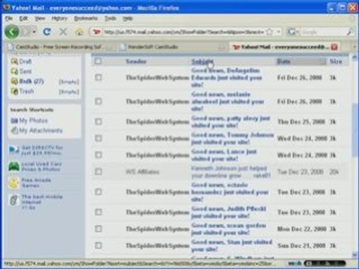The width and height of the screenshot is (359, 269).
Task: Click the Yahoo favicon in the address bar
Action: [x=96, y=32]
